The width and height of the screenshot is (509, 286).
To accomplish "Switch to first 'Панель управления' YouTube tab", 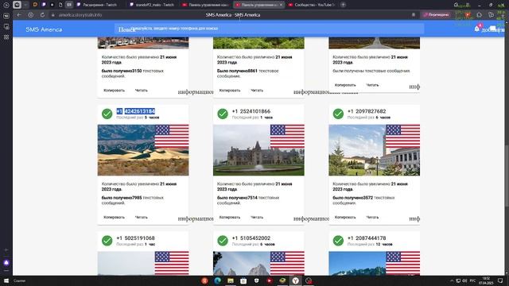I will coord(205,5).
